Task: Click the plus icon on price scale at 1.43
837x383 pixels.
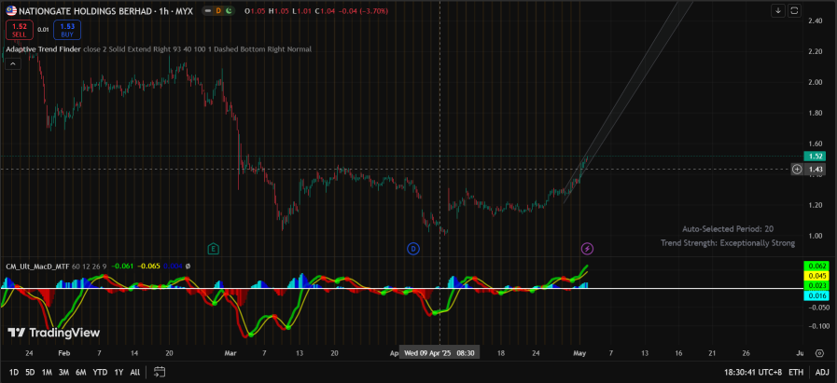Action: click(797, 169)
